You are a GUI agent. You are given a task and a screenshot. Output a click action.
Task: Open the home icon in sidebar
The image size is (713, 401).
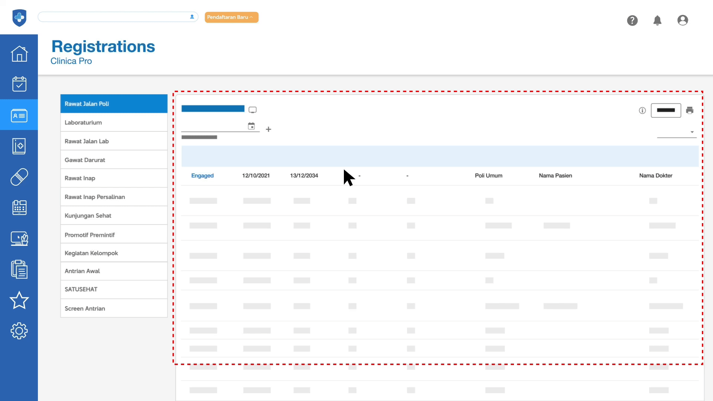[x=19, y=54]
